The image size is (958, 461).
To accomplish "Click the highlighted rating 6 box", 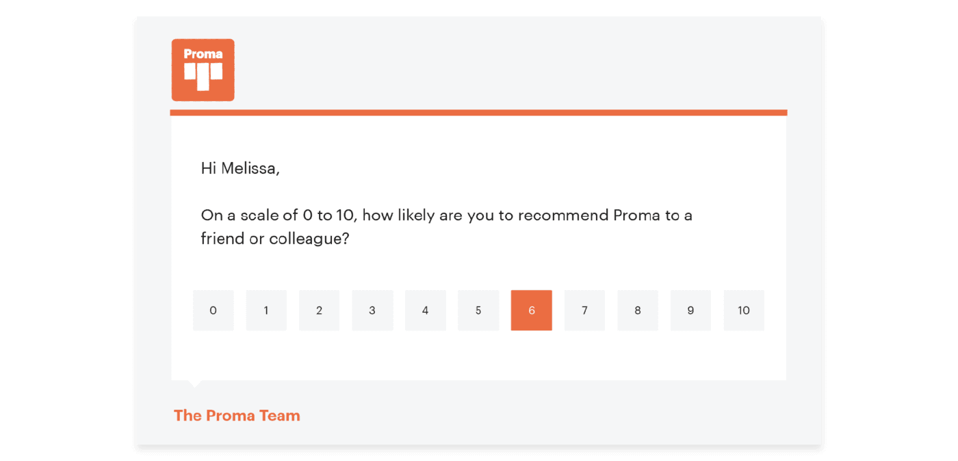I will tap(531, 310).
